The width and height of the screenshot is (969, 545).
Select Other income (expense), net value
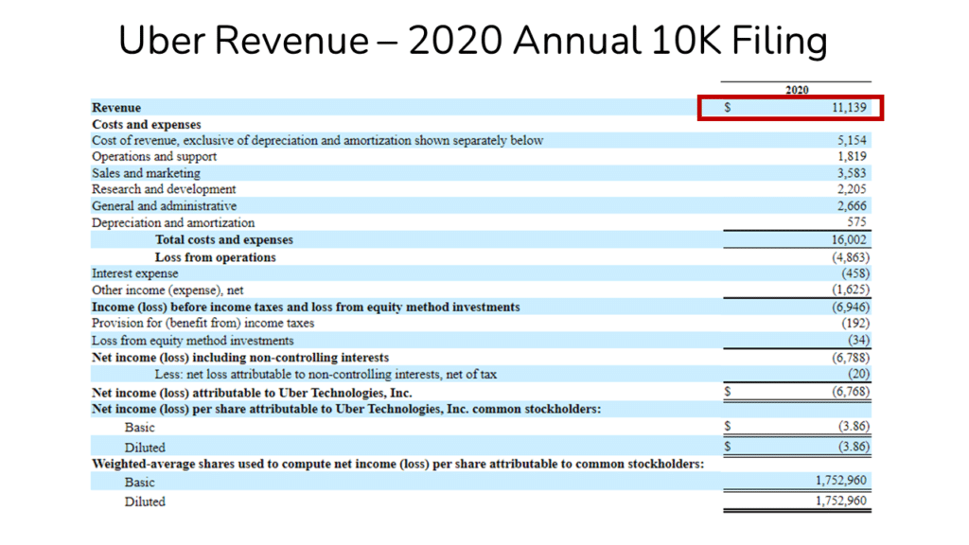pos(849,290)
